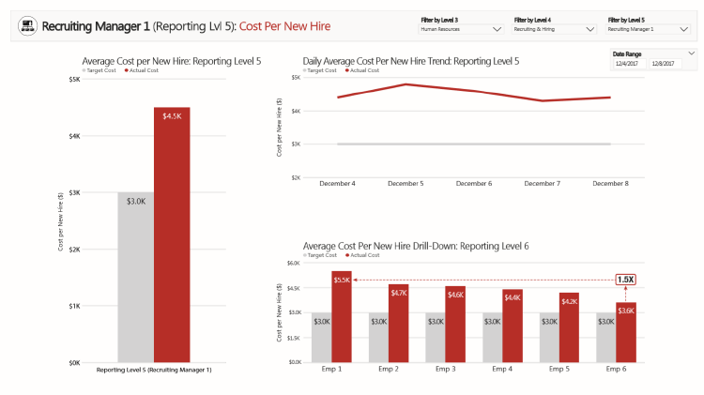Select Emp 4 red $4.4K bar
The image size is (704, 395).
click(x=513, y=326)
